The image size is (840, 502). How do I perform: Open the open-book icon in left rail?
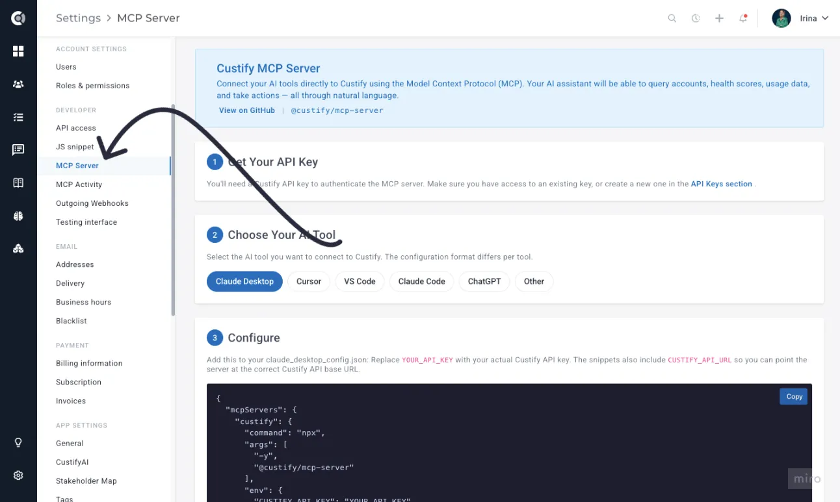click(18, 183)
